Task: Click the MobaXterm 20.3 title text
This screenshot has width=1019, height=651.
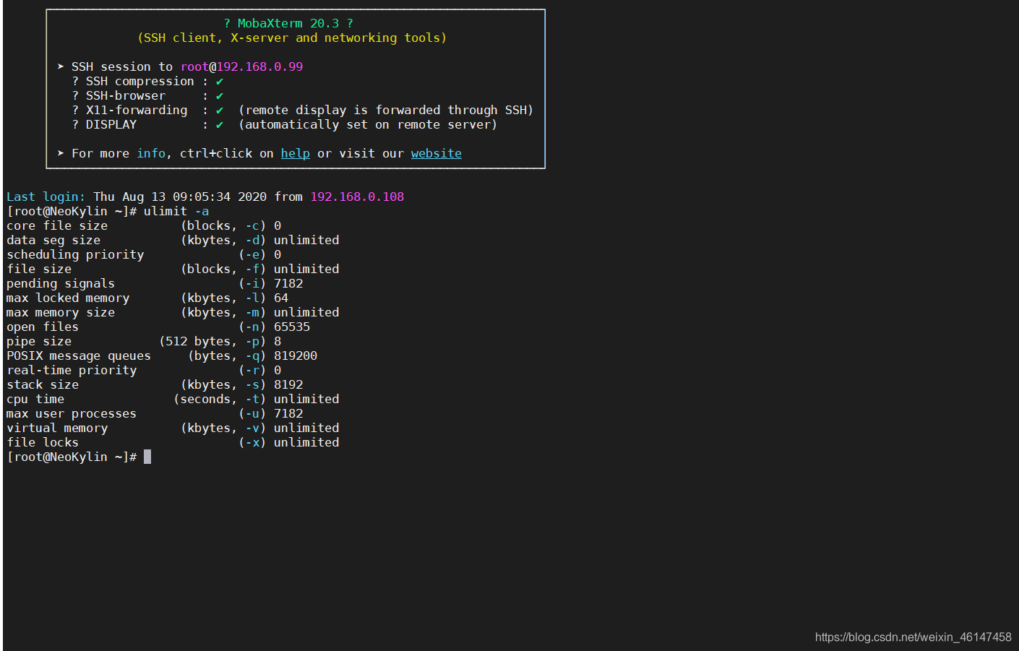Action: pos(288,23)
